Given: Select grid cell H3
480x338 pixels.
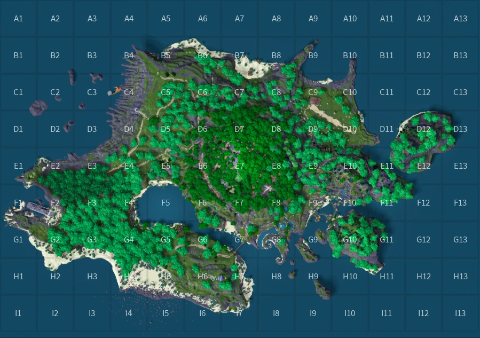Looking at the screenshot, I should [x=92, y=277].
